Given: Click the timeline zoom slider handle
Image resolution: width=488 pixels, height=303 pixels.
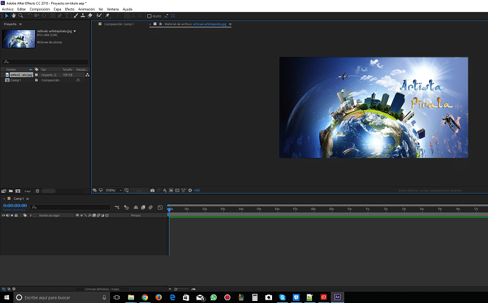Looking at the screenshot, I should [x=176, y=289].
